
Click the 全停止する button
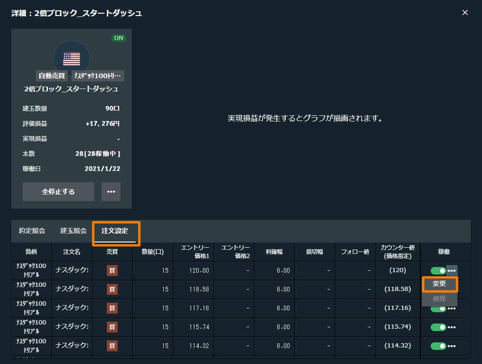pyautogui.click(x=58, y=192)
